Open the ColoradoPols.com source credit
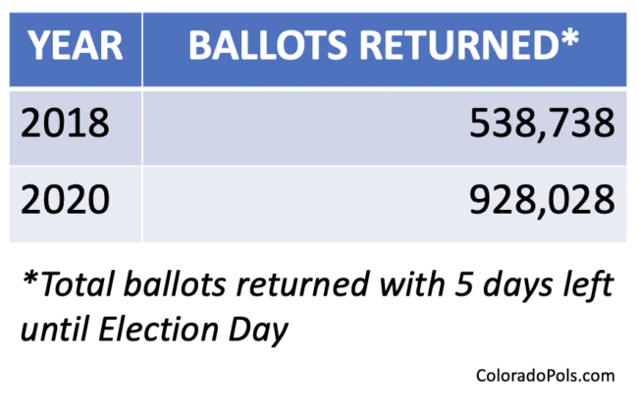The height and width of the screenshot is (411, 638). [x=545, y=376]
